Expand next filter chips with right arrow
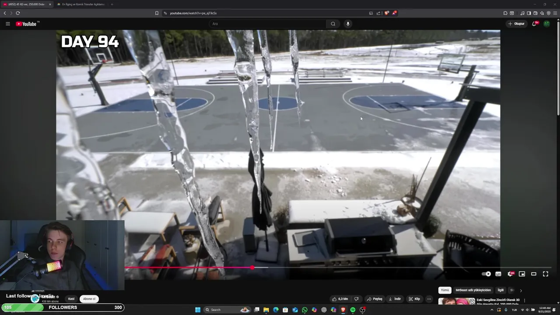 click(x=521, y=290)
